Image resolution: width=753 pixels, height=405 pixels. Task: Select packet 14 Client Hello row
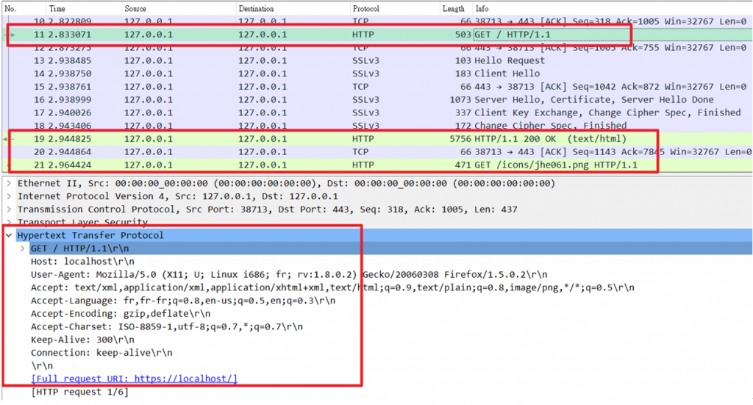pos(376,74)
